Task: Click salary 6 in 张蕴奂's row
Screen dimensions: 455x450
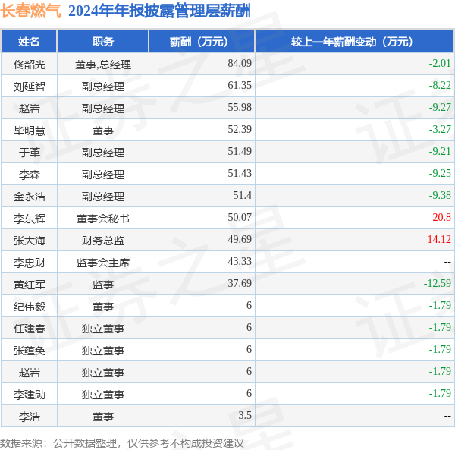Action: pos(249,350)
